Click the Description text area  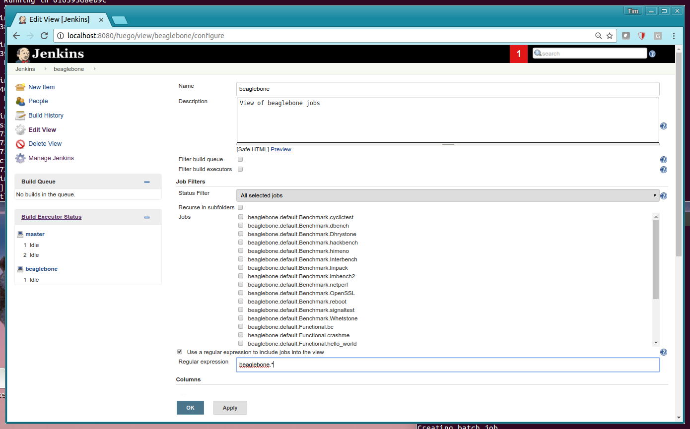(448, 120)
